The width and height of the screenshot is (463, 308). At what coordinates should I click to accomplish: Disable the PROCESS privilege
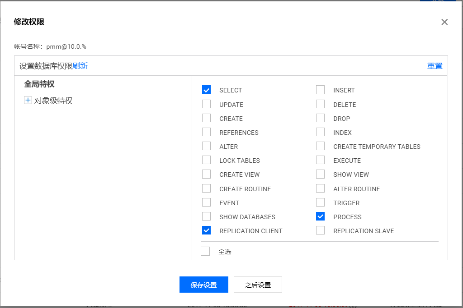[321, 217]
